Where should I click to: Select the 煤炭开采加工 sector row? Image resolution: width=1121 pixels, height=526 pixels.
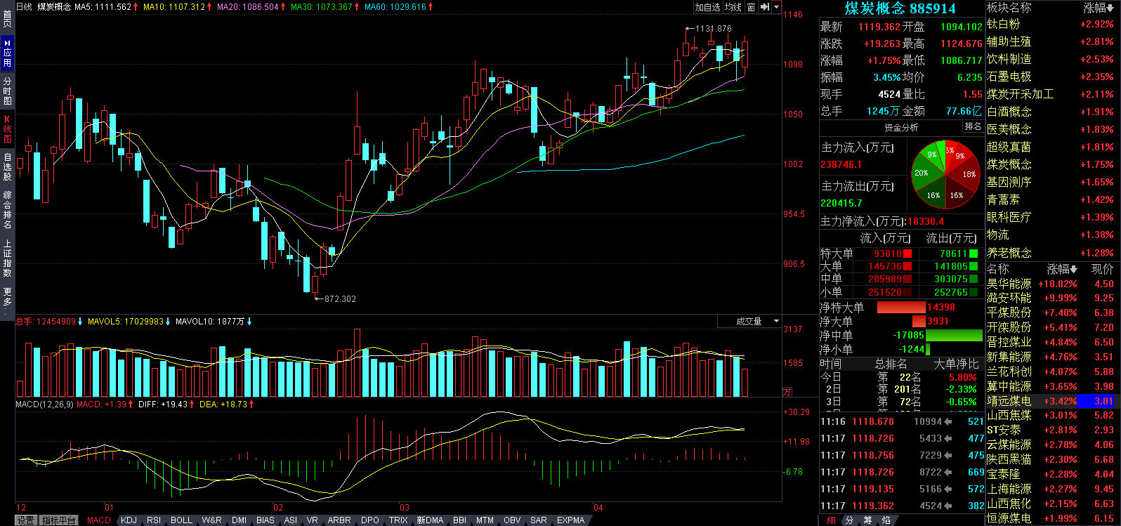coord(1052,94)
